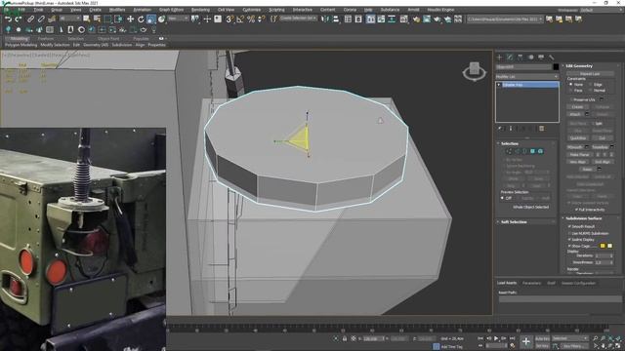This screenshot has width=625, height=351.
Task: Click the MSmooth button
Action: (575, 147)
